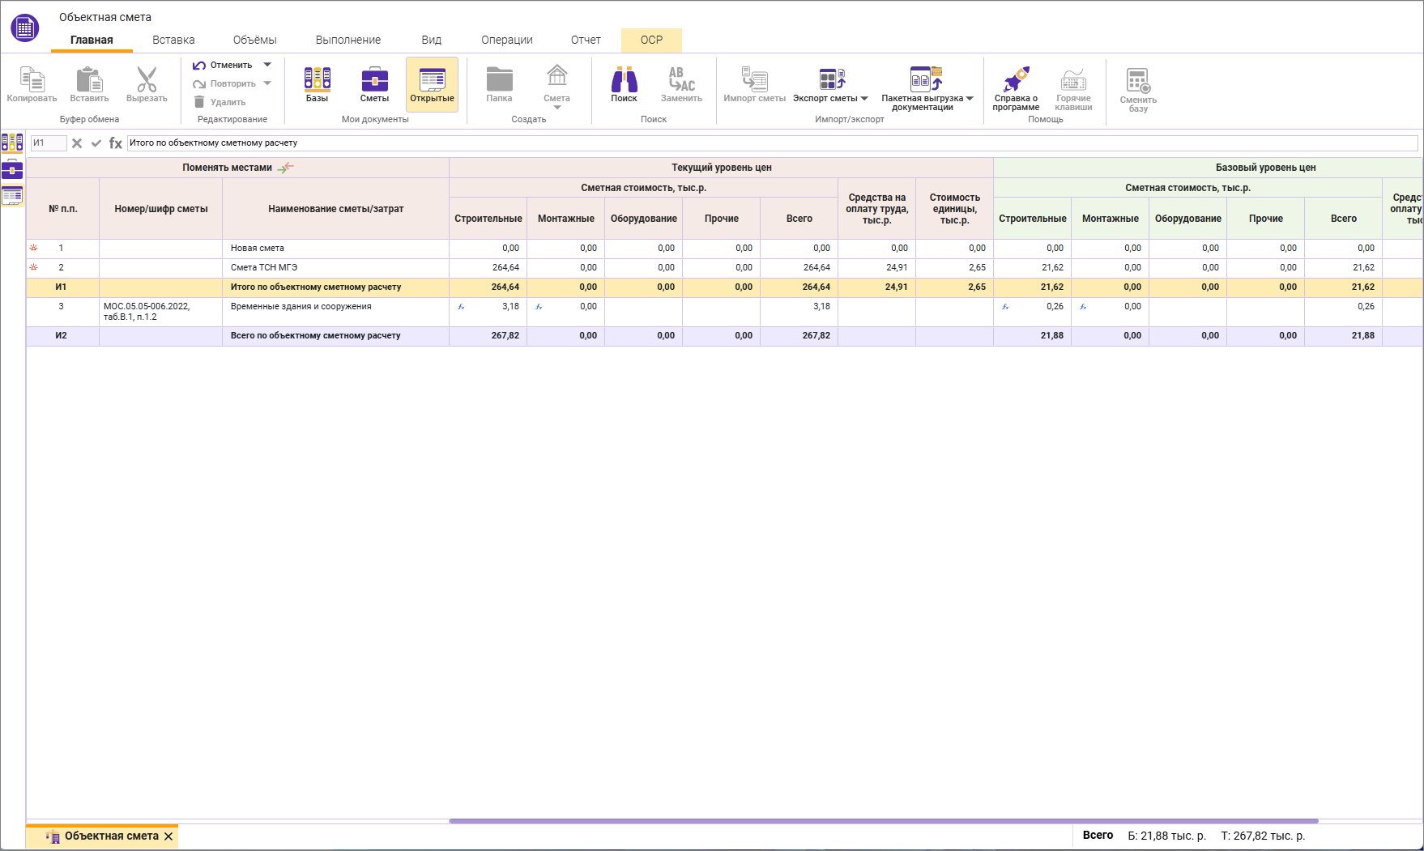The image size is (1424, 851).
Task: Open the ОСР ribbon tab
Action: click(651, 40)
